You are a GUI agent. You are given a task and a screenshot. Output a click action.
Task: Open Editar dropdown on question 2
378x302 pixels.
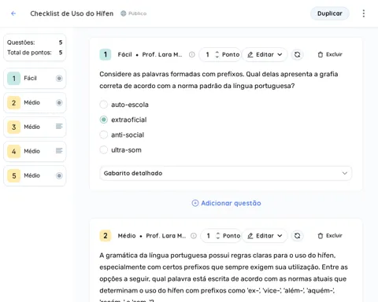tap(265, 236)
